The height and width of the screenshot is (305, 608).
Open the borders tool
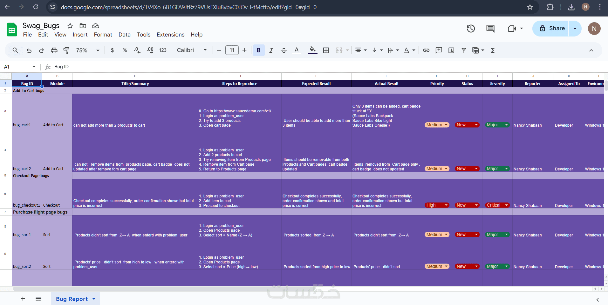click(x=326, y=50)
